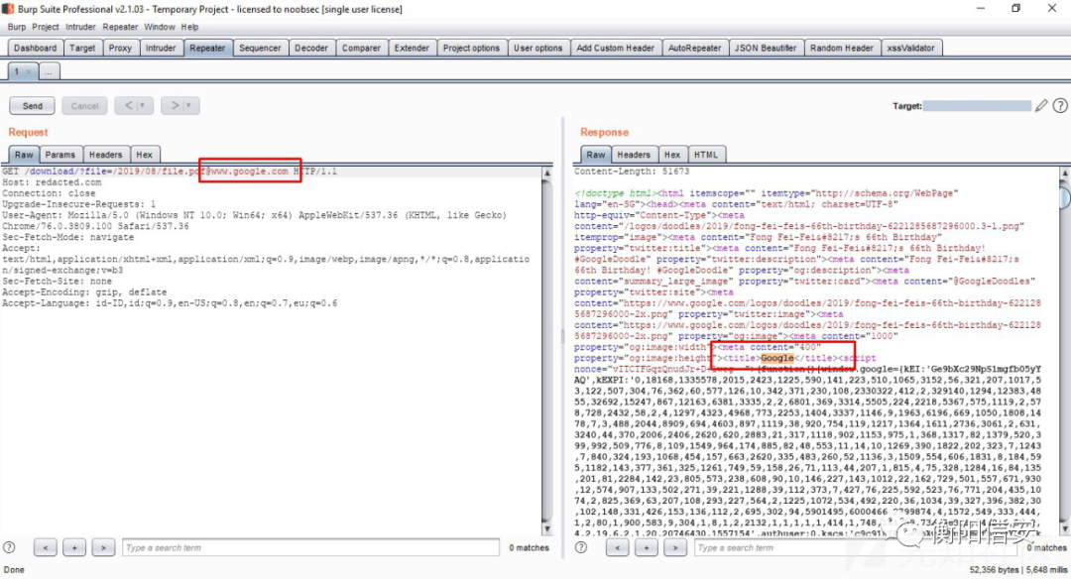Click the disabled Cancel button
Screen dimensions: 1071x579
coord(84,106)
